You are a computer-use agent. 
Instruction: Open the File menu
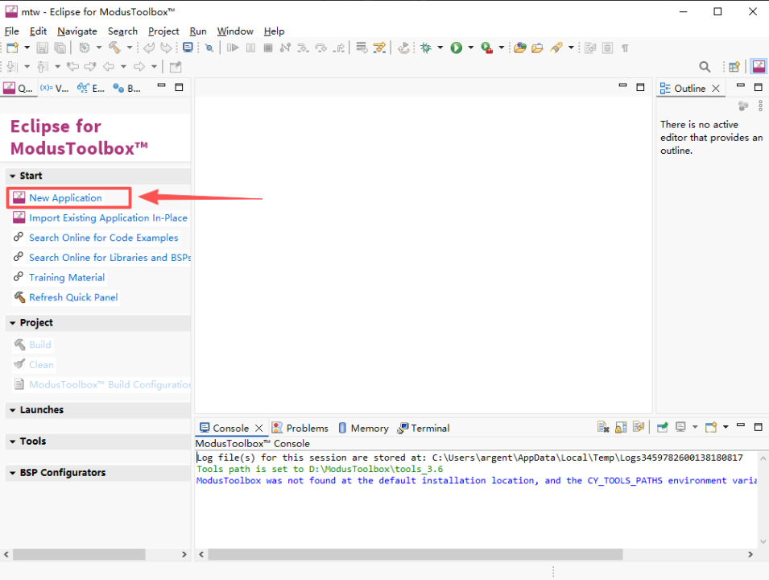click(12, 31)
